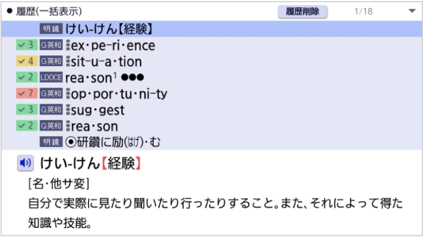The width and height of the screenshot is (424, 237).
Task: Toggle the red check badge for opportunity
Action: pyautogui.click(x=26, y=94)
